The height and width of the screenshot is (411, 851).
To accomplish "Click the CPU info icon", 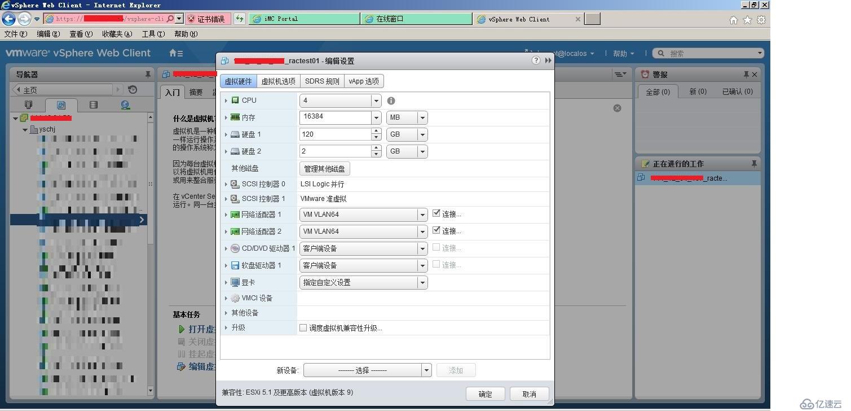I will point(391,100).
